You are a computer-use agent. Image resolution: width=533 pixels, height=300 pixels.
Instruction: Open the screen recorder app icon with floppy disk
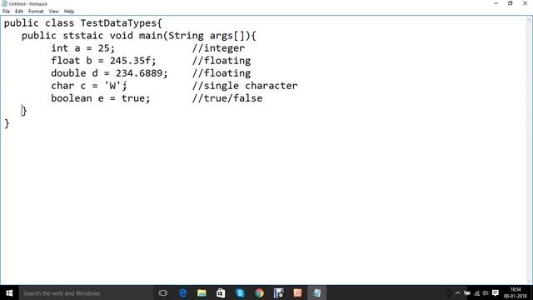tap(279, 292)
